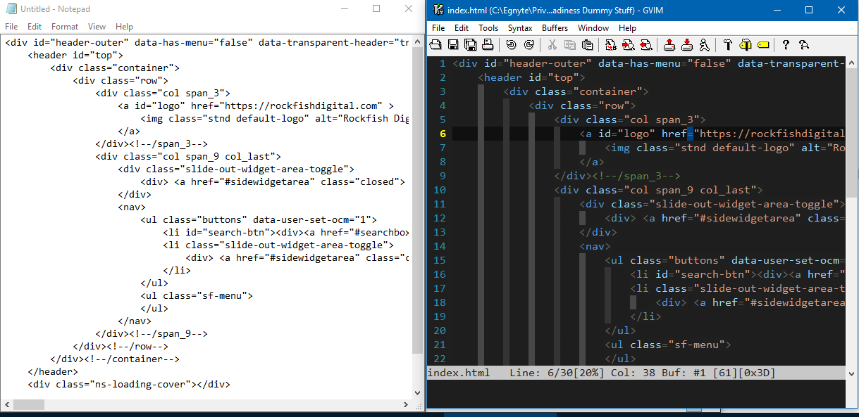Screen dimensions: 859x417
Task: Click the '<nav>' line in Notepad
Action: [x=132, y=207]
